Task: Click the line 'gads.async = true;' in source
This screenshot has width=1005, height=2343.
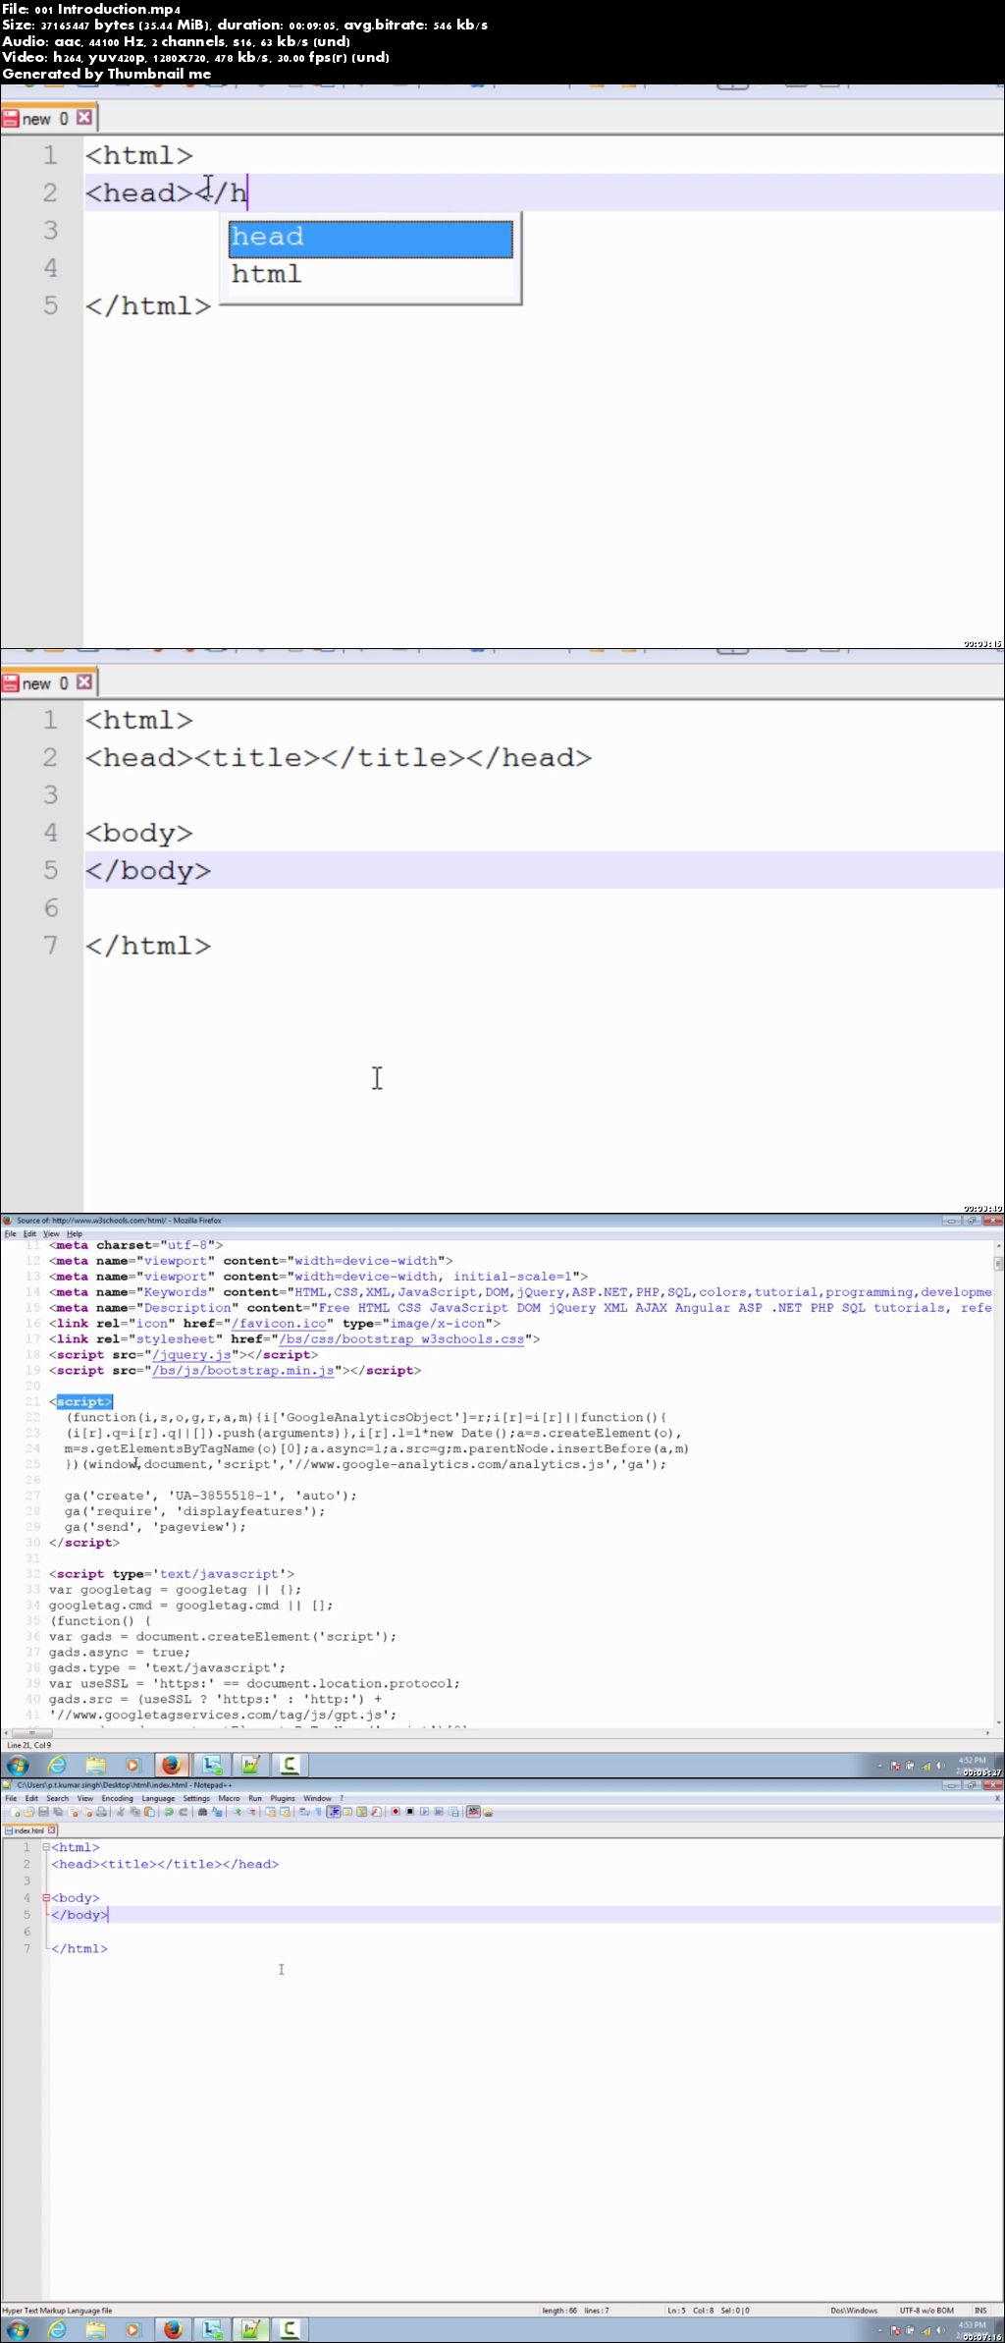Action: (120, 1653)
